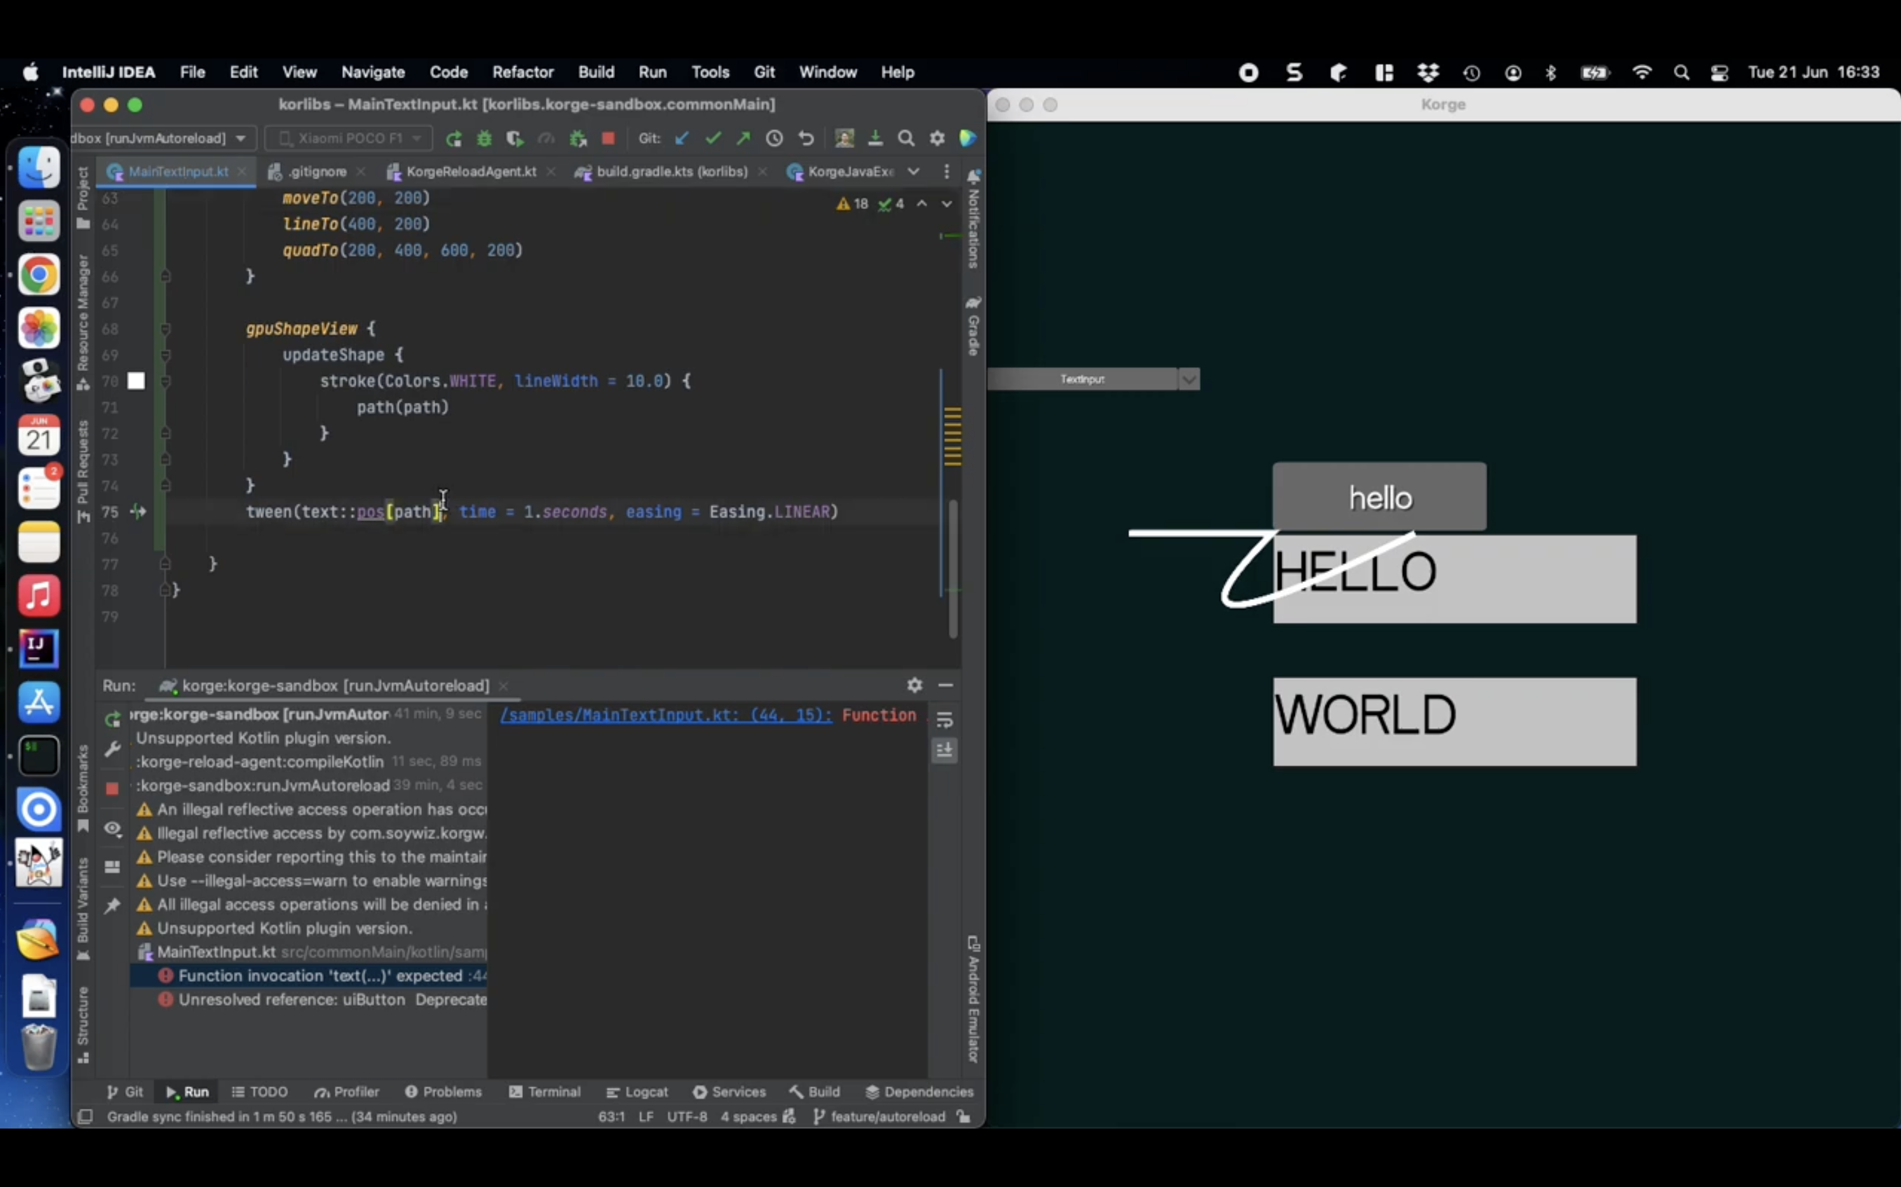Open Git Show History clock icon

pos(775,139)
